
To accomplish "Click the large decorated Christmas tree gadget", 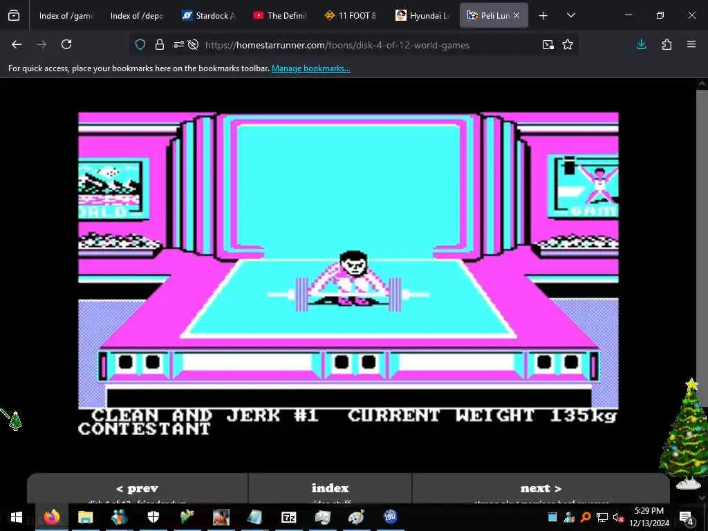I will (686, 434).
